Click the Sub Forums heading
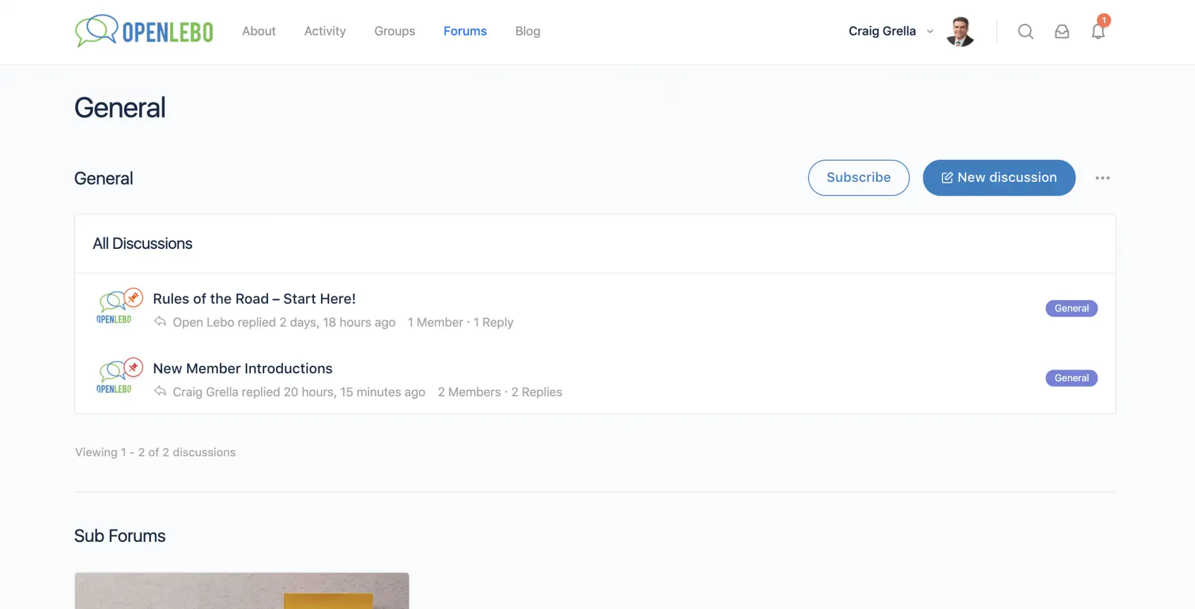1195x609 pixels. [119, 536]
